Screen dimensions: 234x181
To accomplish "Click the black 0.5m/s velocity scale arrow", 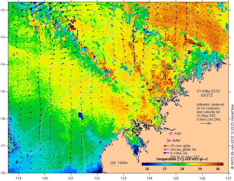I will click(206, 123).
